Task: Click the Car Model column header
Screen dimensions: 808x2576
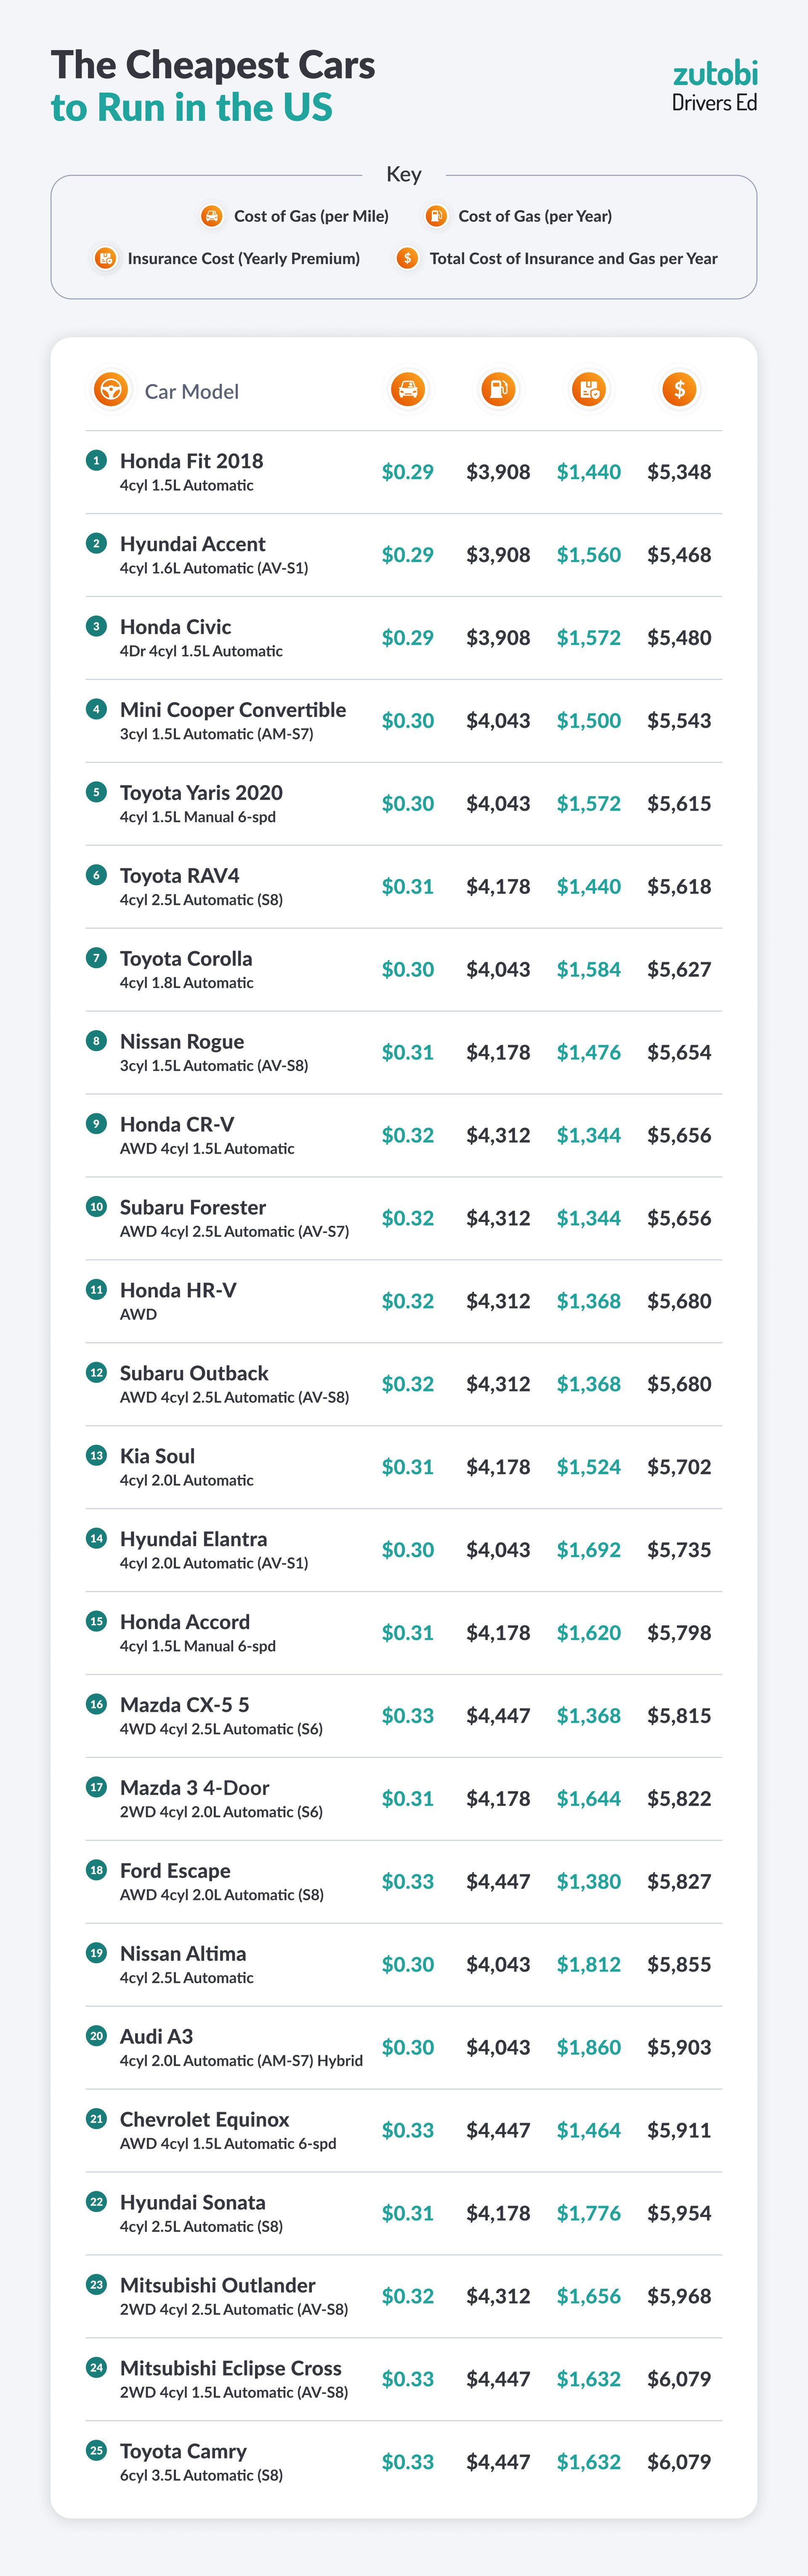Action: 191,391
